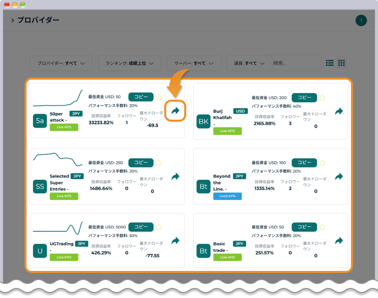The width and height of the screenshot is (378, 298).
Task: Select the Bt avatar of Beyond the Line
Action: [x=203, y=186]
